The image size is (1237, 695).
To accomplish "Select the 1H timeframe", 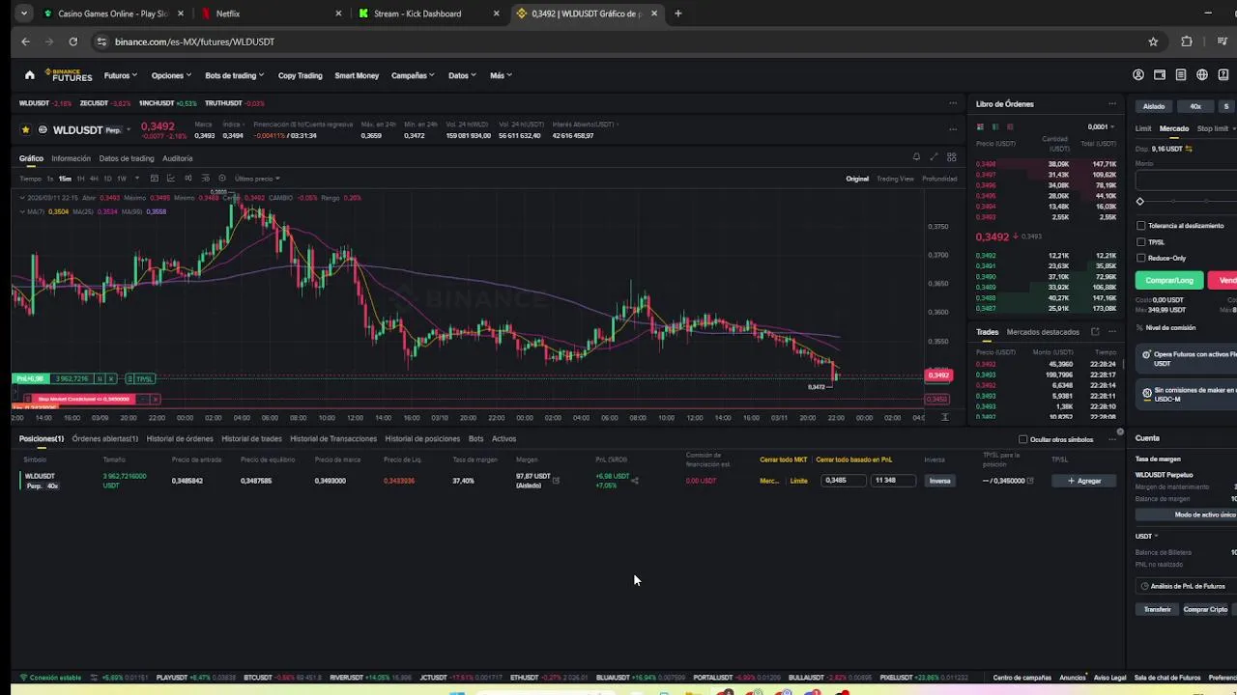I will pyautogui.click(x=80, y=179).
